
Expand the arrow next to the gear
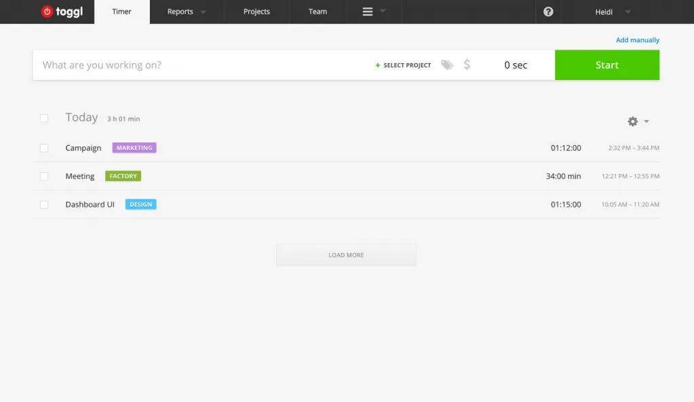pos(646,121)
